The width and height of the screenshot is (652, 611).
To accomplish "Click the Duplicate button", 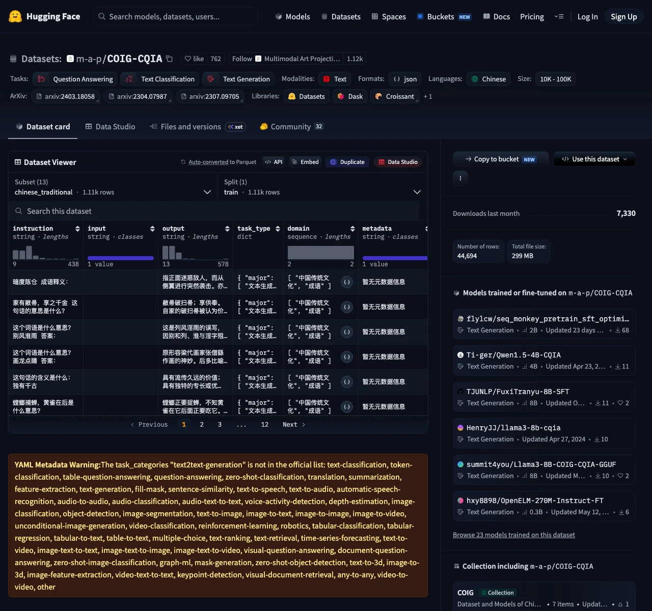I will [x=347, y=162].
